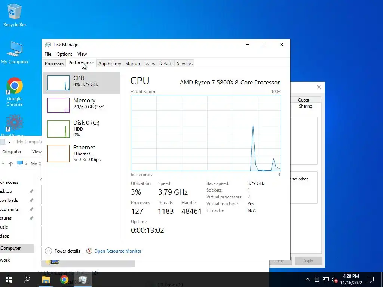Screen dimensions: 383x287
Task: Open the Computer ribbon tab in File Explorer
Action: [12, 152]
